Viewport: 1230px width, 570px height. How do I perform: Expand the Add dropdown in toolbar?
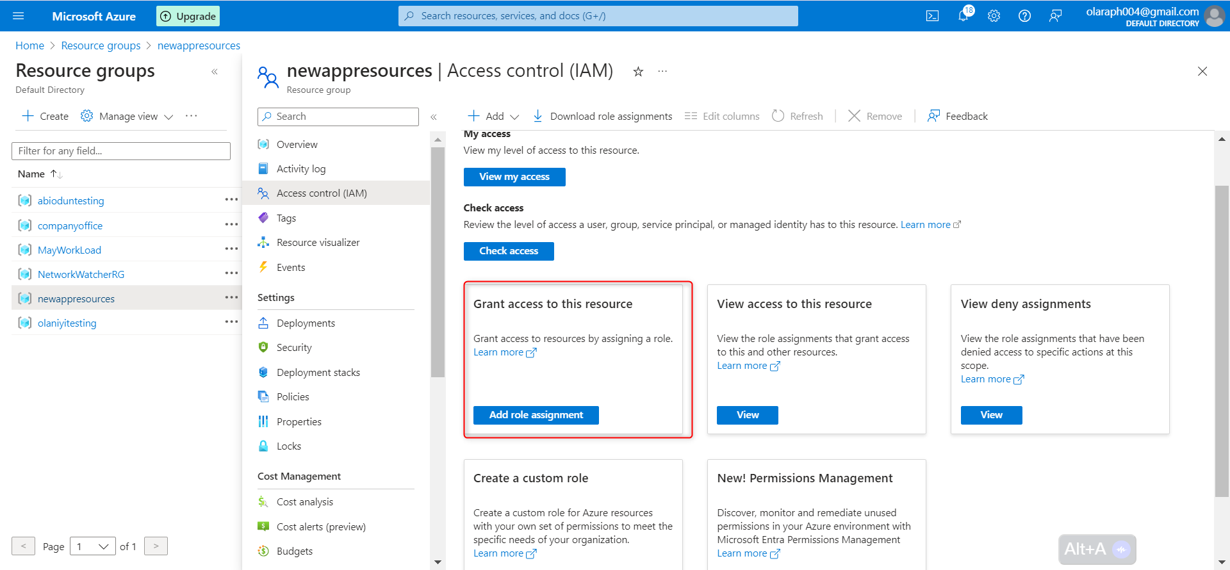(493, 116)
